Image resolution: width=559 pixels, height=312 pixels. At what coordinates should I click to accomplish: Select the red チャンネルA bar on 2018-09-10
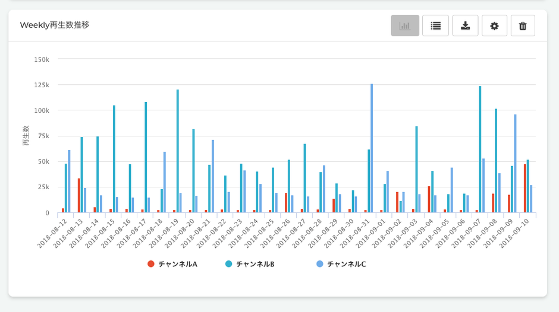[525, 189]
